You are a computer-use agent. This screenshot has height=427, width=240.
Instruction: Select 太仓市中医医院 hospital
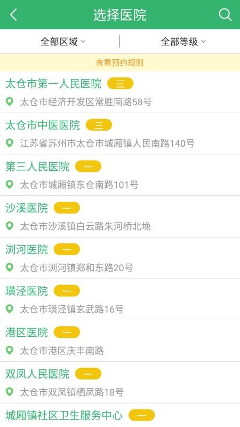coord(120,133)
